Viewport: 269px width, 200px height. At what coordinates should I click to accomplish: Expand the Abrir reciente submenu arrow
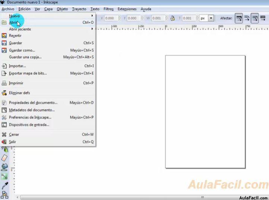point(92,29)
